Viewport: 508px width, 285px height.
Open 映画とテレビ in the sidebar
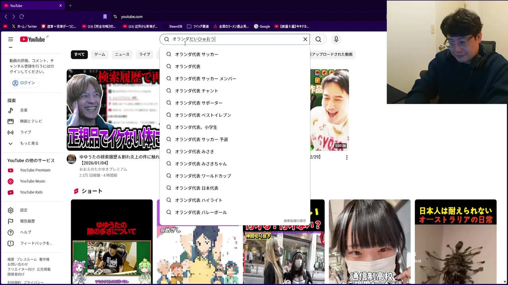pyautogui.click(x=32, y=121)
